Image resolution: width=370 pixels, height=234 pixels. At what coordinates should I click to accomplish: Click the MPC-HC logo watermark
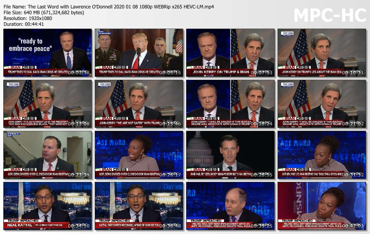pyautogui.click(x=330, y=15)
